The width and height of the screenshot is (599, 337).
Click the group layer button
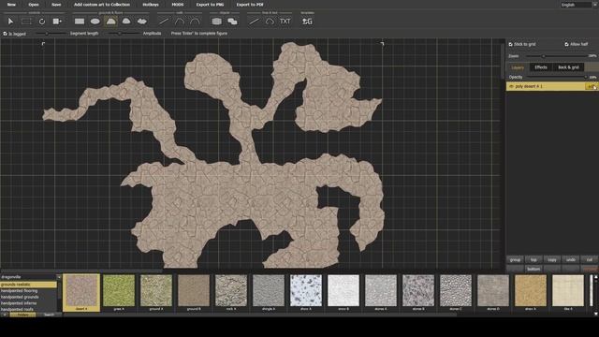(x=515, y=260)
